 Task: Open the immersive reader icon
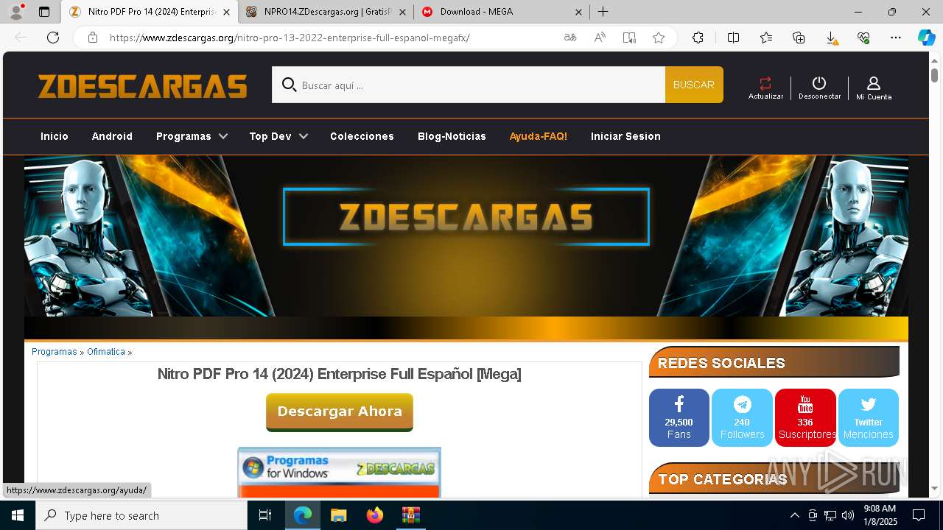click(629, 38)
